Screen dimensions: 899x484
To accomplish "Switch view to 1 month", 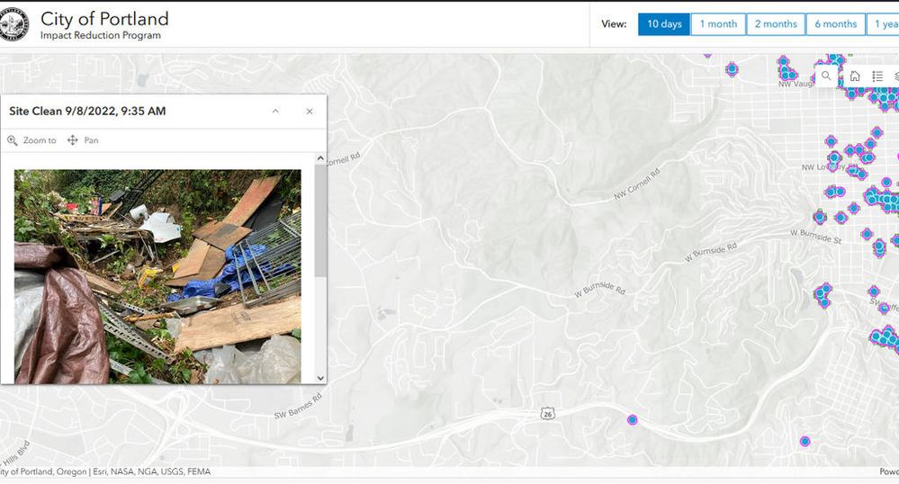I will point(718,24).
